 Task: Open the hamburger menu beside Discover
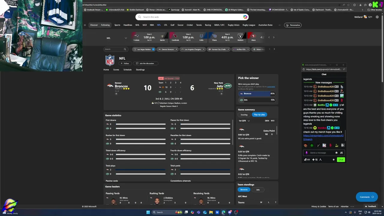click(85, 25)
